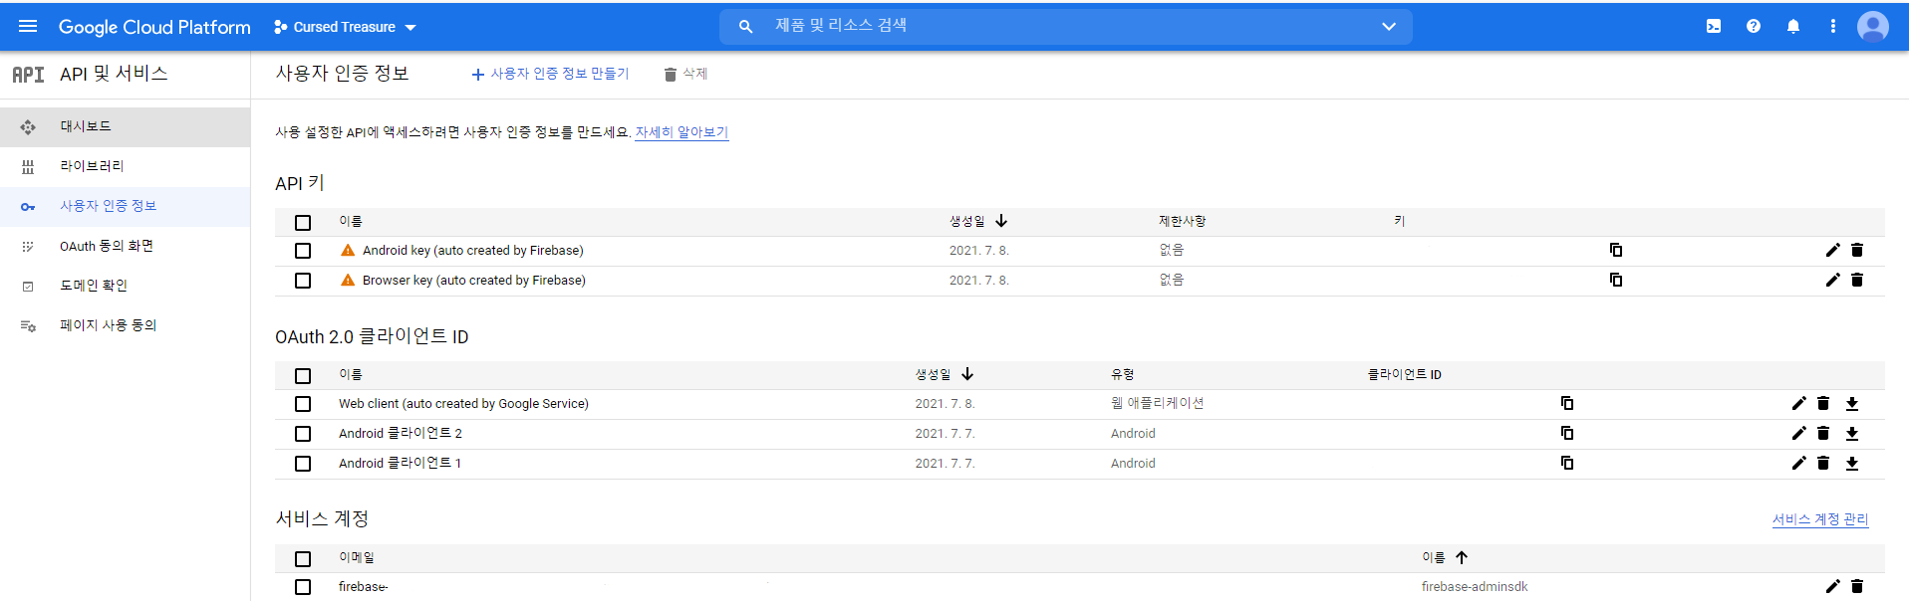The image size is (1909, 601).
Task: Open 라이브러리 in the sidebar
Action: (x=125, y=166)
